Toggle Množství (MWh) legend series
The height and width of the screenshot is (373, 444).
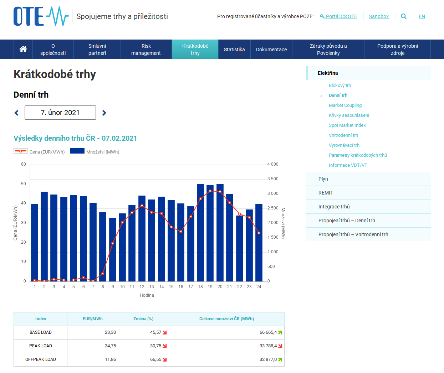95,152
